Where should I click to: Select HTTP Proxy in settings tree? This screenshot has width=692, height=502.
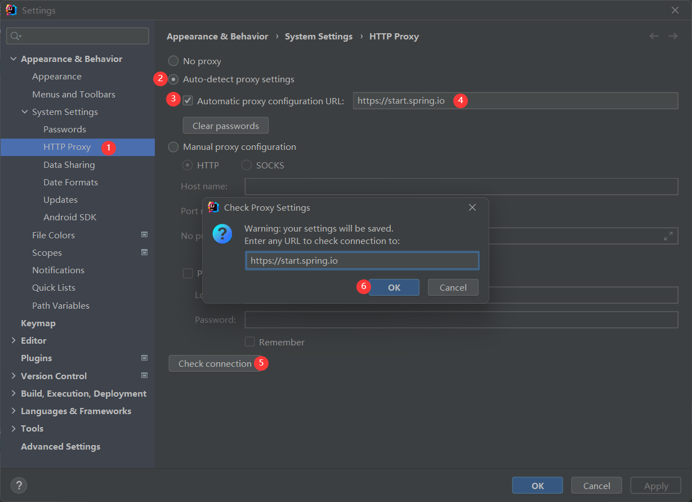tap(78, 147)
